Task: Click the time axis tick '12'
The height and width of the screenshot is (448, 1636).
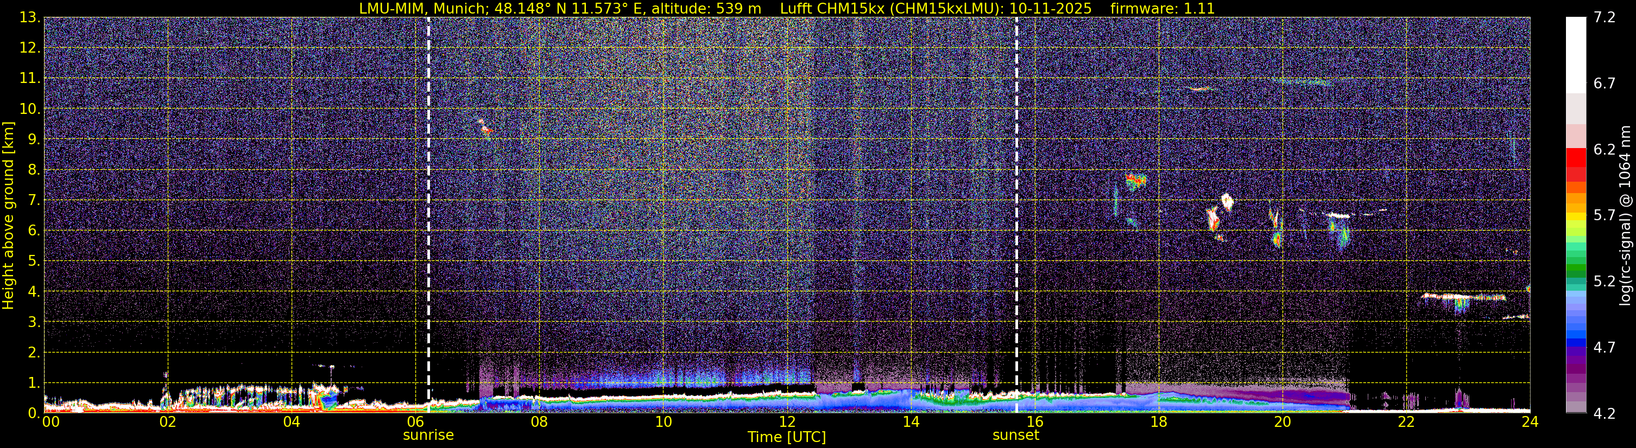Action: click(787, 422)
